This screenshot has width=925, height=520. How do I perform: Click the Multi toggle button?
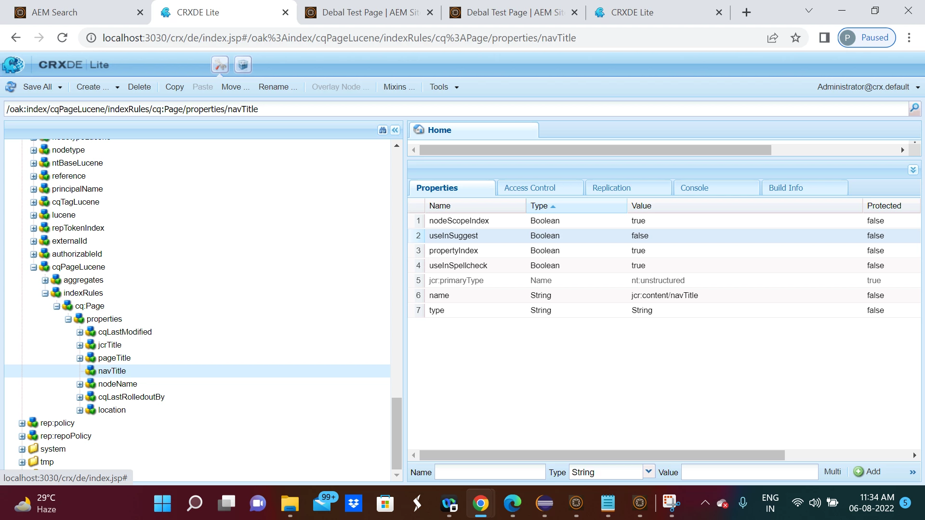pos(832,472)
